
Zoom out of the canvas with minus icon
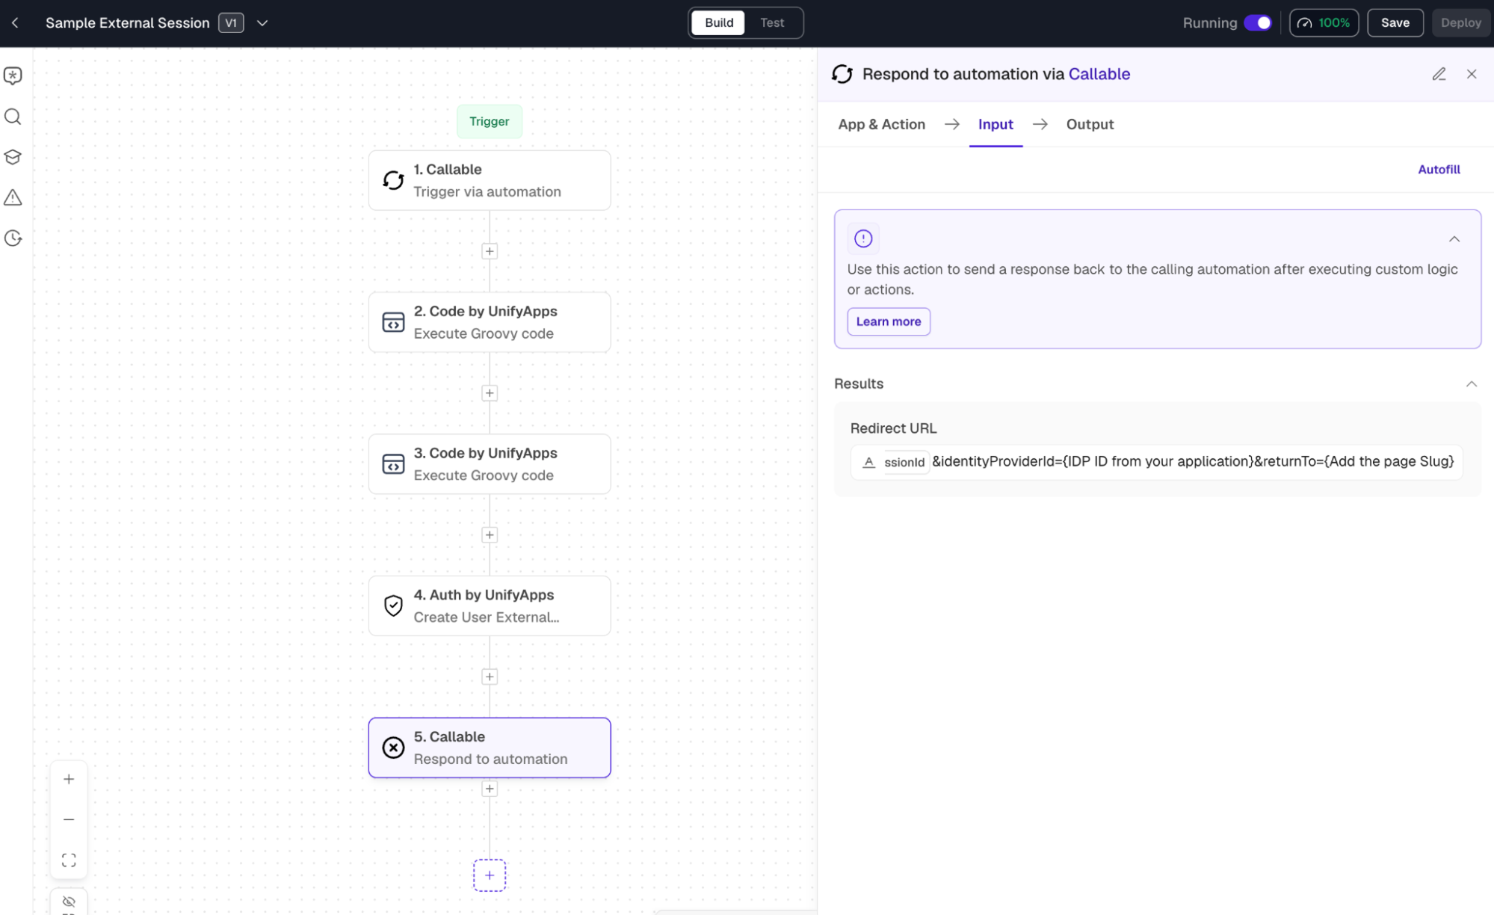(x=69, y=819)
